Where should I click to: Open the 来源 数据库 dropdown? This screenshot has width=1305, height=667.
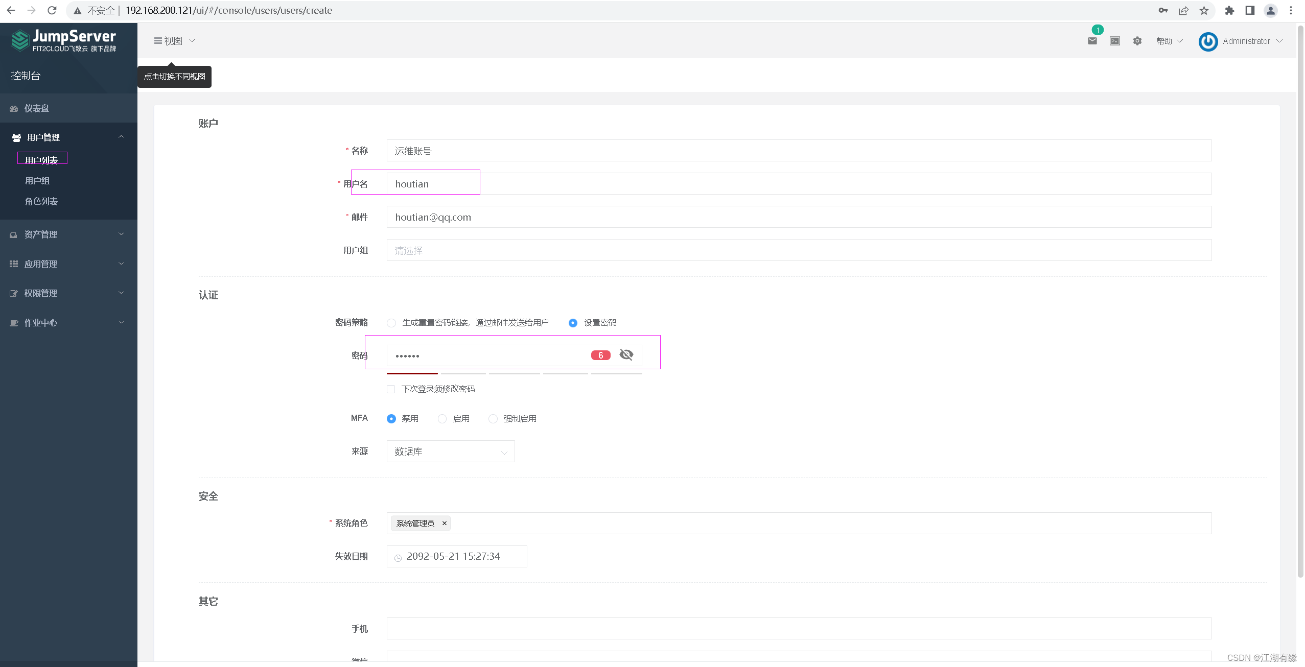point(451,451)
